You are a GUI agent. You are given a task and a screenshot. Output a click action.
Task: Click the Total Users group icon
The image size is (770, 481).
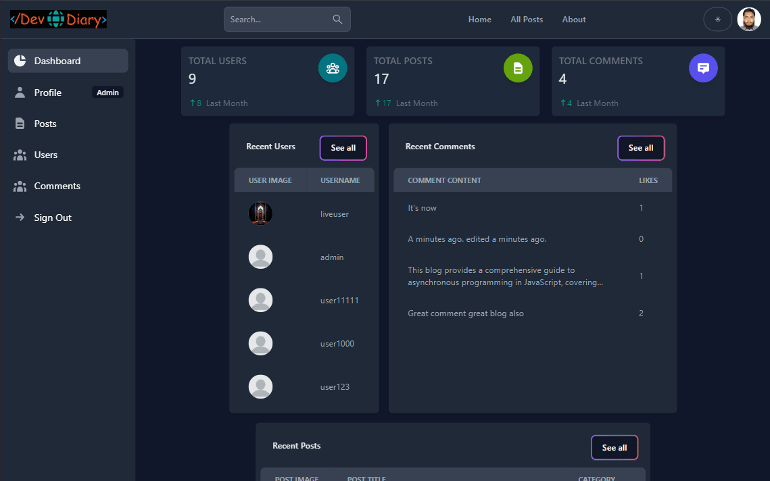click(333, 68)
